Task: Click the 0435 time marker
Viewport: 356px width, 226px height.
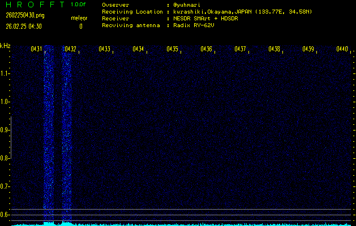Action: (x=172, y=49)
